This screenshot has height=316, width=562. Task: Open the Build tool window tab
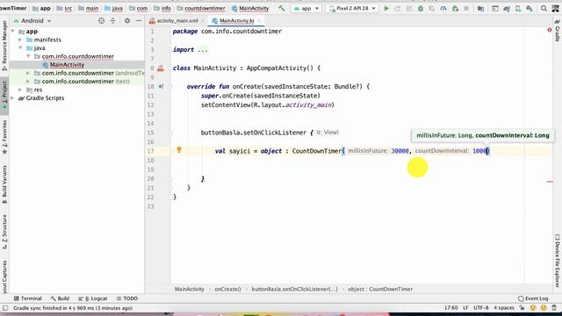(x=60, y=298)
